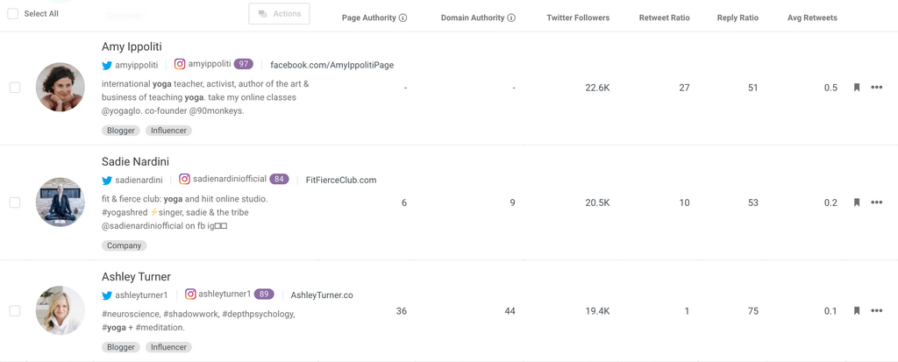Sort by Retweet Ratio column header
This screenshot has height=362, width=898.
coord(664,18)
